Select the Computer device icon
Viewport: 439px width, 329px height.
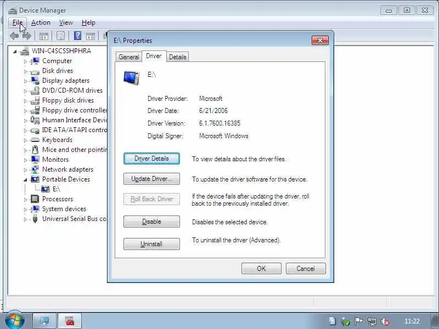(35, 61)
